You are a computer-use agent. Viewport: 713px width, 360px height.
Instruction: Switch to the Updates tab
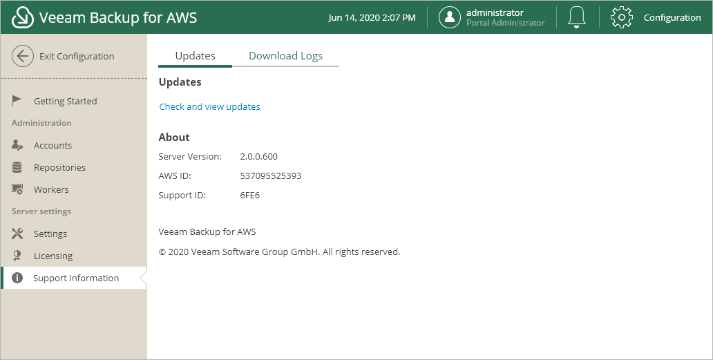pyautogui.click(x=195, y=56)
